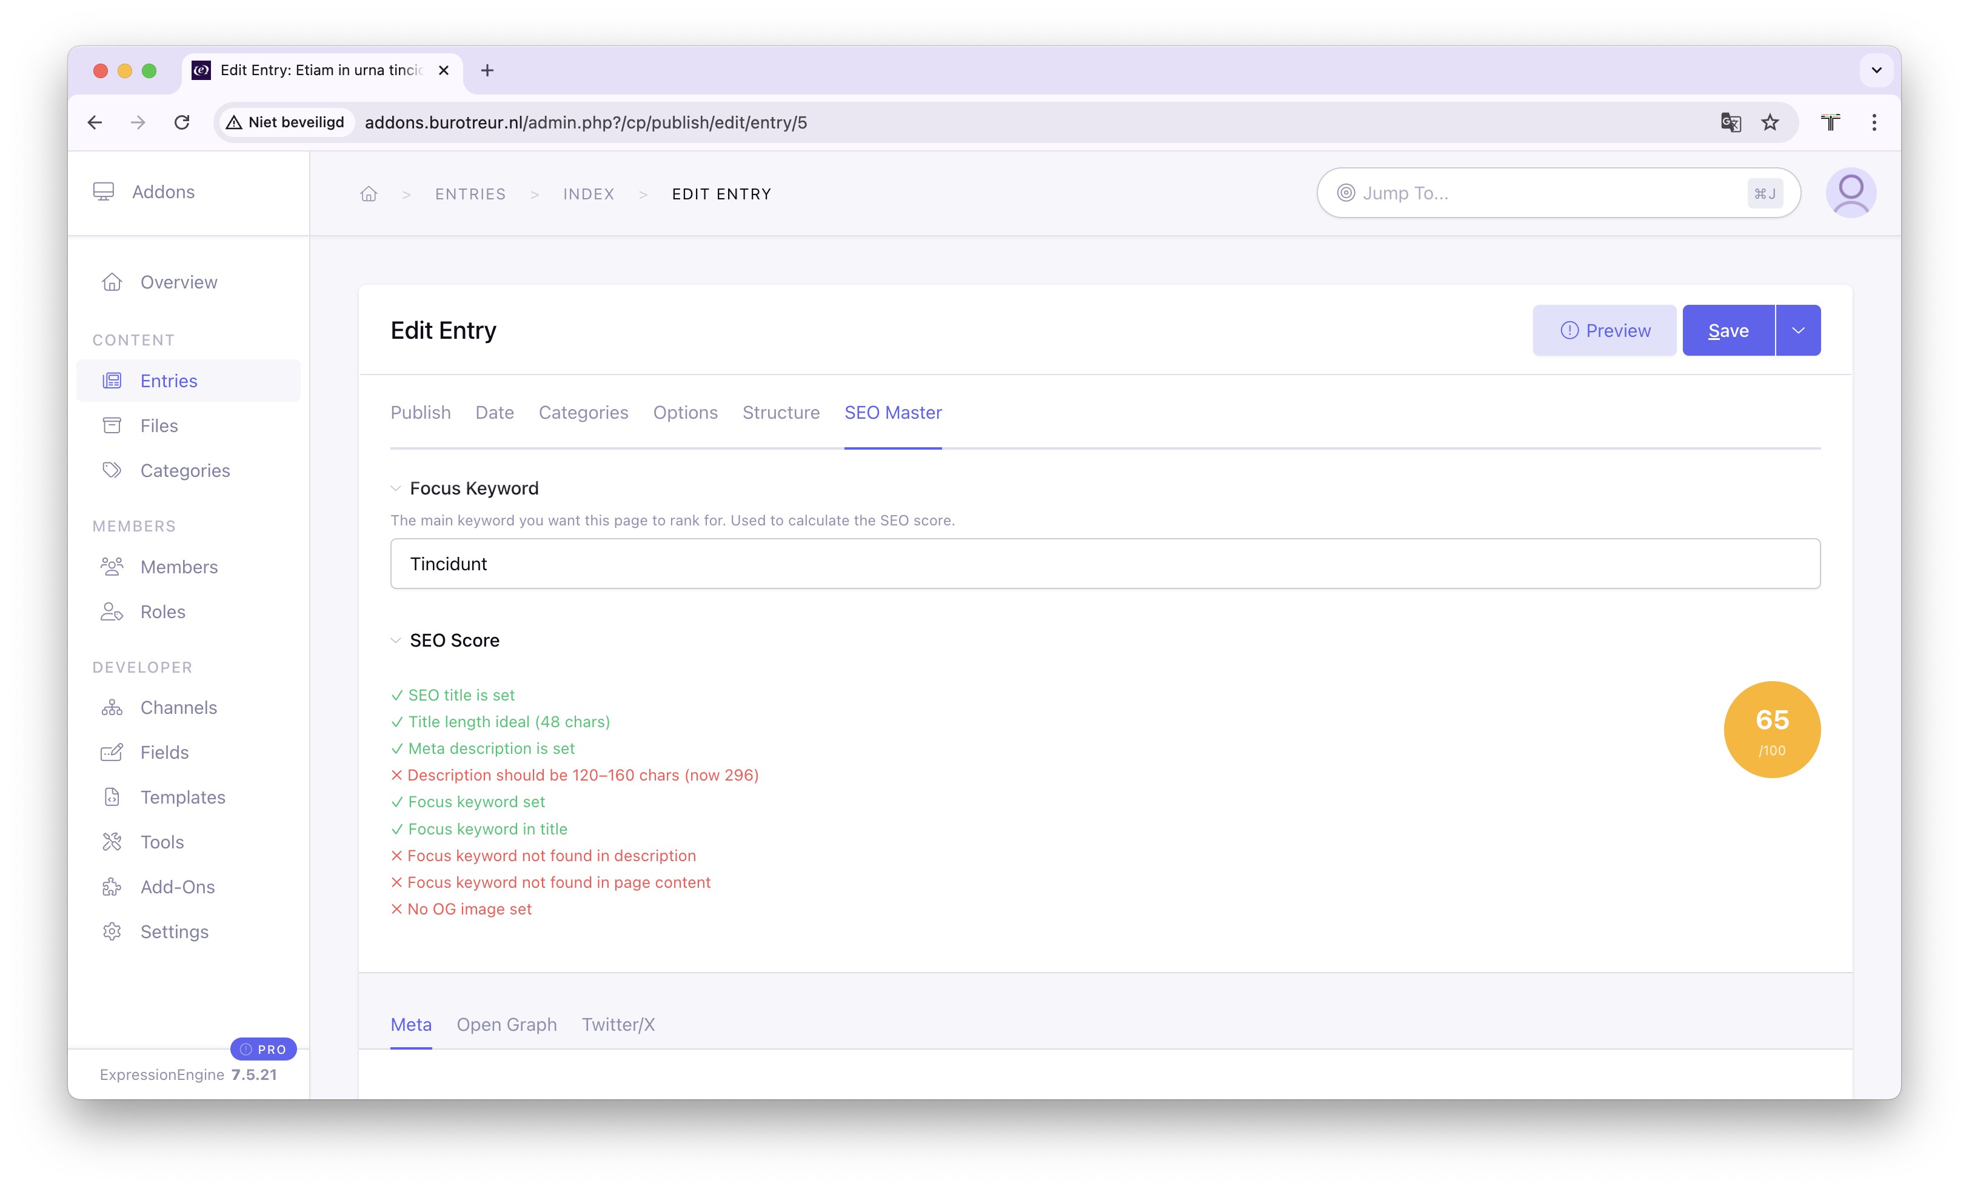Bookmark this page with star icon
The image size is (1969, 1189).
(1770, 122)
